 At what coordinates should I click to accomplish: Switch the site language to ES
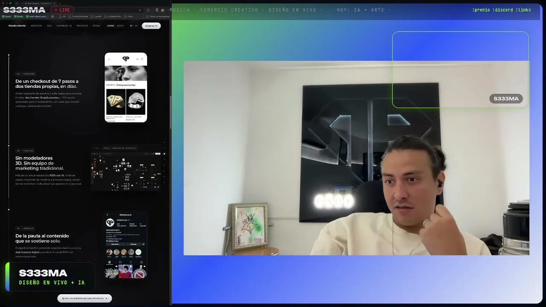(x=131, y=26)
